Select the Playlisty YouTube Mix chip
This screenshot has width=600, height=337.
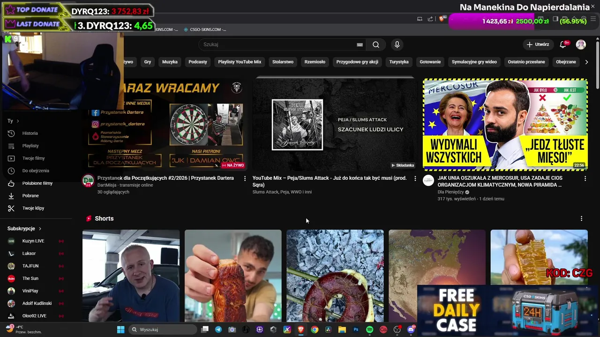pos(240,62)
